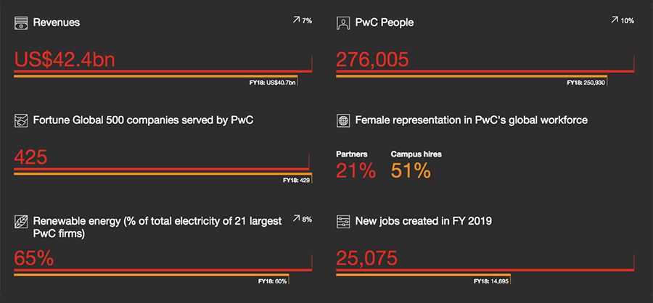The height and width of the screenshot is (303, 653).
Task: Click the leaf icon for Renewable energy
Action: (21, 221)
